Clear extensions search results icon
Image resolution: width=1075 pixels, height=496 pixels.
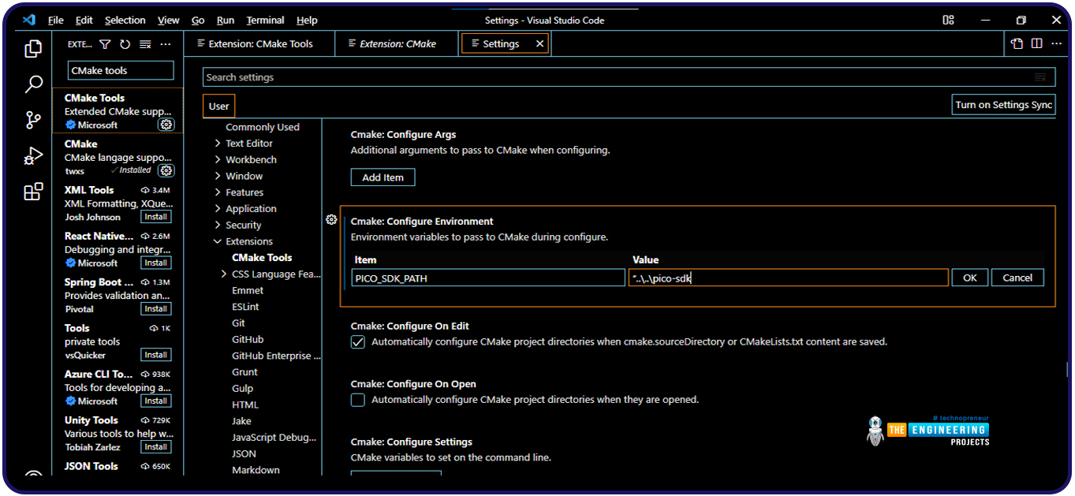coord(145,44)
